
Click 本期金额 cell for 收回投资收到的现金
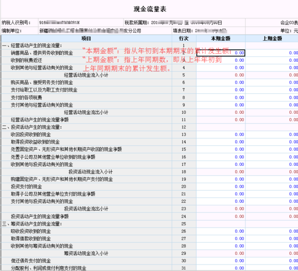click(x=221, y=134)
